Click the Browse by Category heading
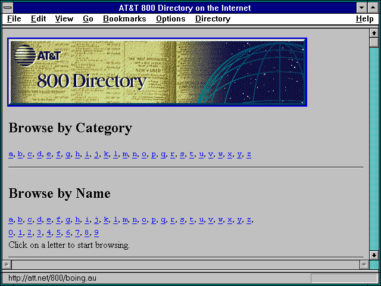Screen dimensions: 381x286 coord(70,128)
